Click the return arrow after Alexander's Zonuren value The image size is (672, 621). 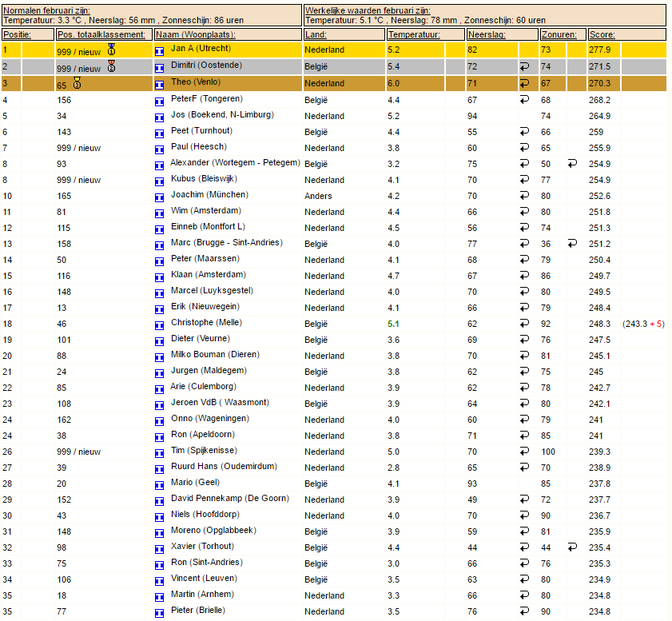tap(572, 163)
